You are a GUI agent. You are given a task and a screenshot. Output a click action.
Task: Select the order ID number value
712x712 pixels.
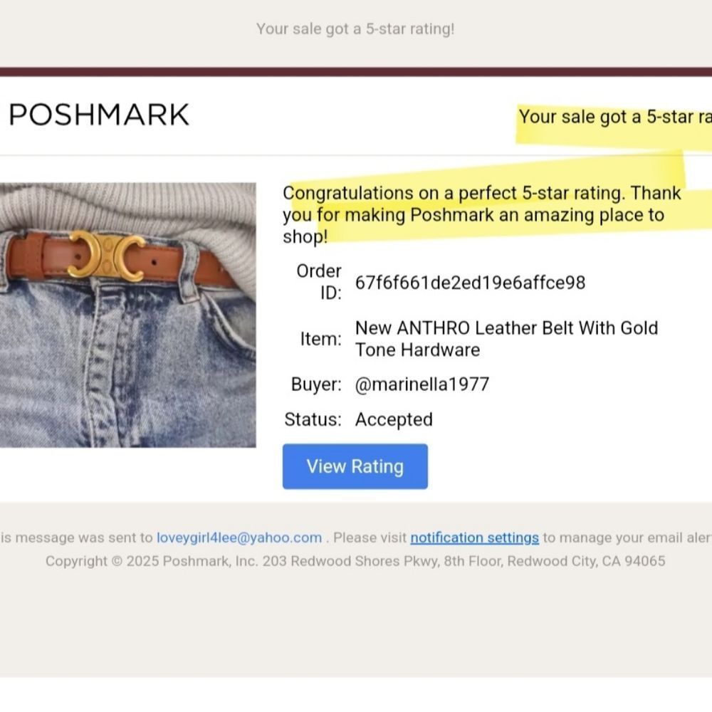pos(470,283)
